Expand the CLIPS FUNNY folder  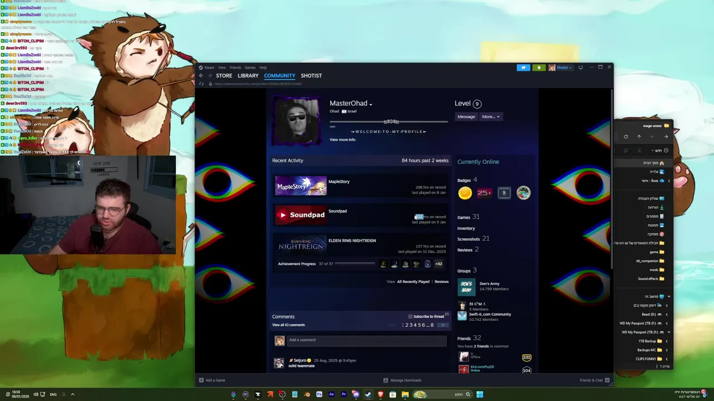click(666, 359)
